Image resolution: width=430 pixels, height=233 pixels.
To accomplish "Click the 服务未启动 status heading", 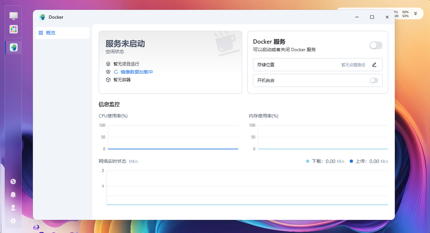I will (125, 44).
